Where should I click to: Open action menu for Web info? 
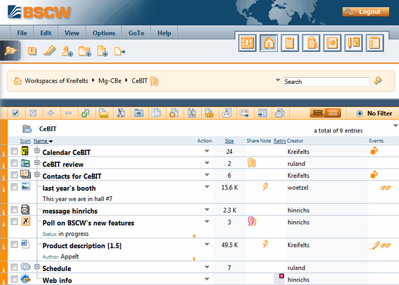pyautogui.click(x=207, y=279)
